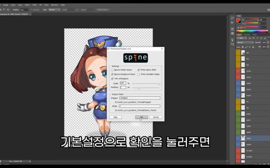Hide the hairB1 layer via eye icon

(238, 144)
